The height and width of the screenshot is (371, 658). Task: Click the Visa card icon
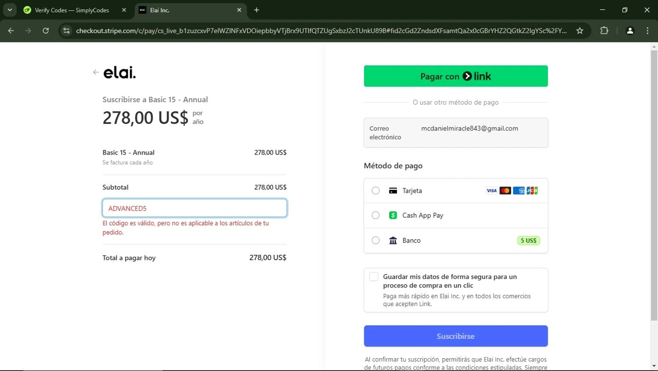[492, 191]
